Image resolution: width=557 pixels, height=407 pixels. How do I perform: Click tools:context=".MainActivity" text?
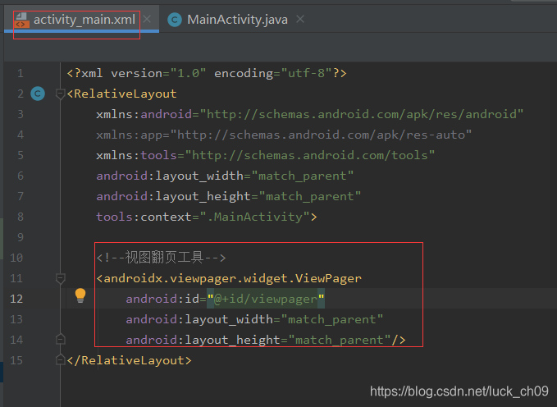tap(207, 217)
